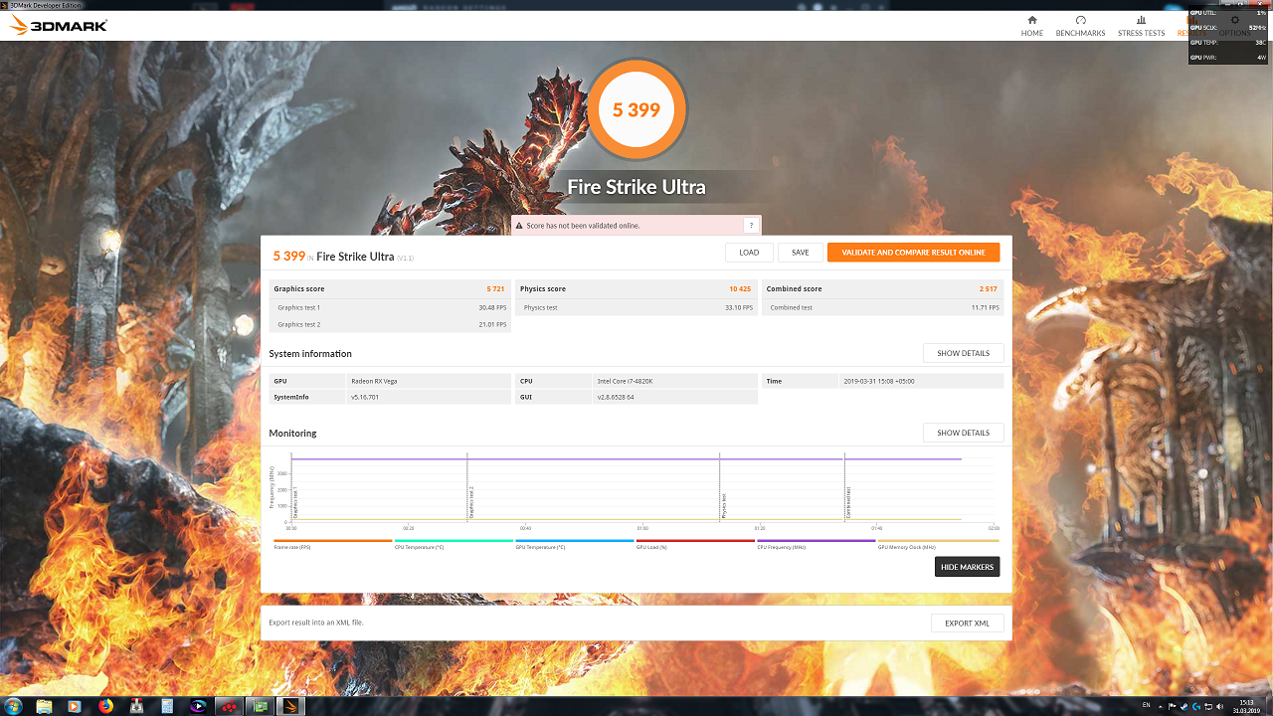The width and height of the screenshot is (1273, 716).
Task: Toggle CPU Frequency (MHz) legend series
Action: click(x=817, y=544)
